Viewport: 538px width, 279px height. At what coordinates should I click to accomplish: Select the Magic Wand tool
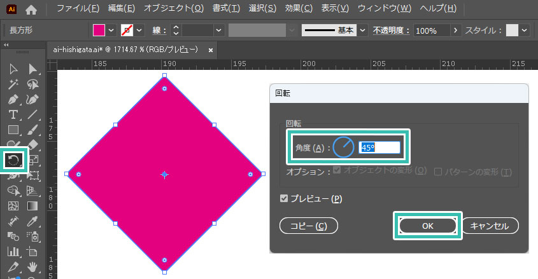[13, 84]
